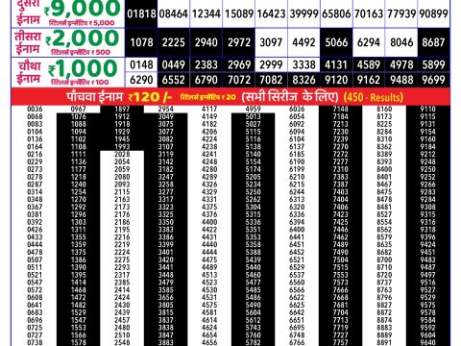Click the ₹1,000 prize amount
This screenshot has width=461, height=346.
(83, 68)
